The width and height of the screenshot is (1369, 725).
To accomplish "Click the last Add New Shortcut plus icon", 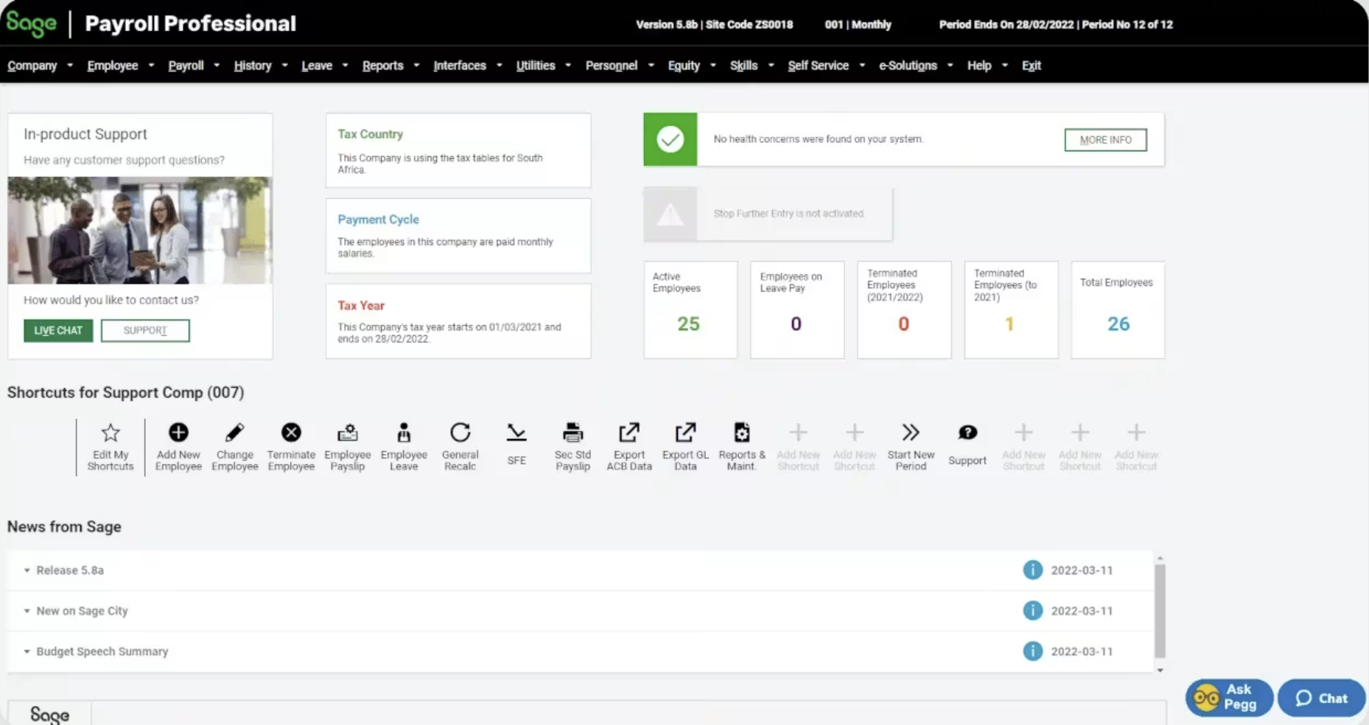I will pyautogui.click(x=1136, y=432).
